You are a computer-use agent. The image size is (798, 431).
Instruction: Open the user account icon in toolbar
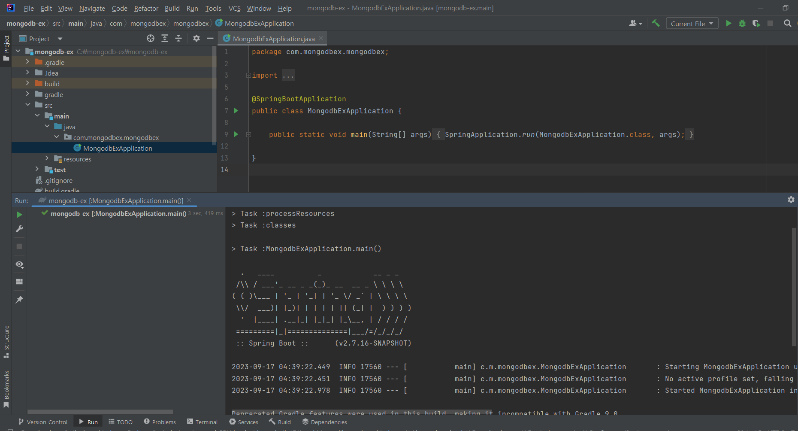pos(635,23)
